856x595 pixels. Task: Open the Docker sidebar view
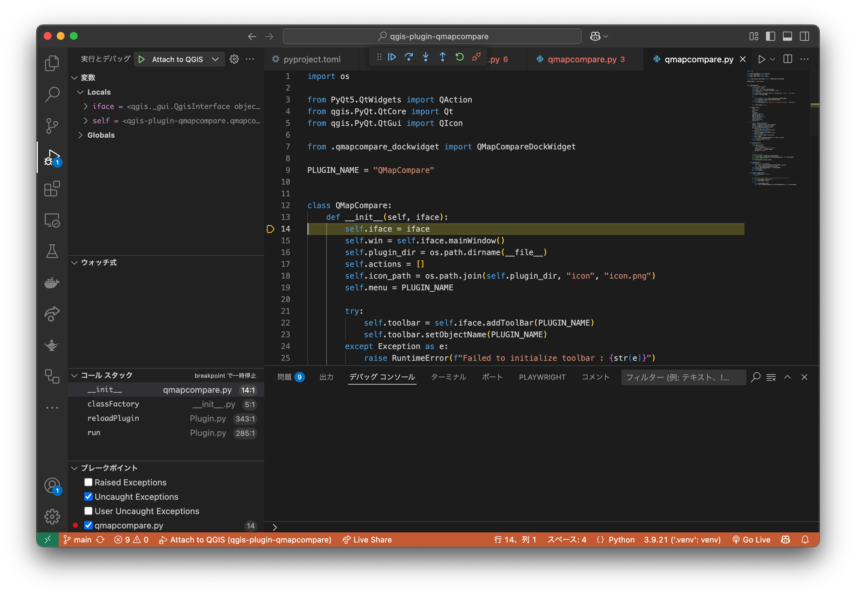click(x=52, y=282)
